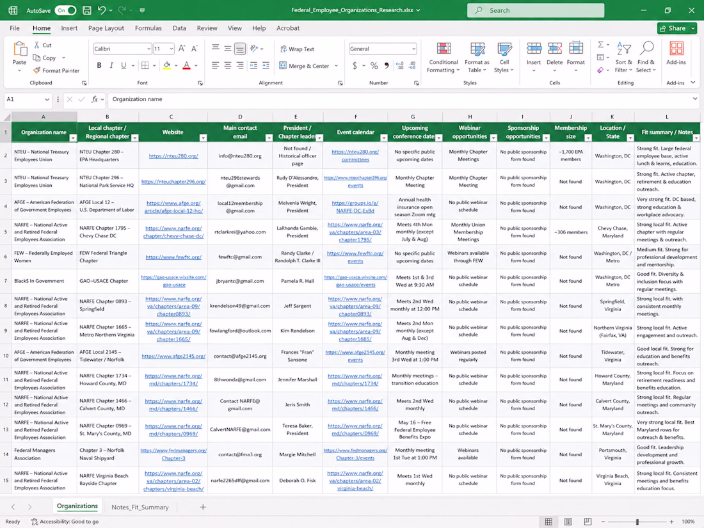Apply Comma Style format
The image size is (704, 528).
click(x=387, y=65)
